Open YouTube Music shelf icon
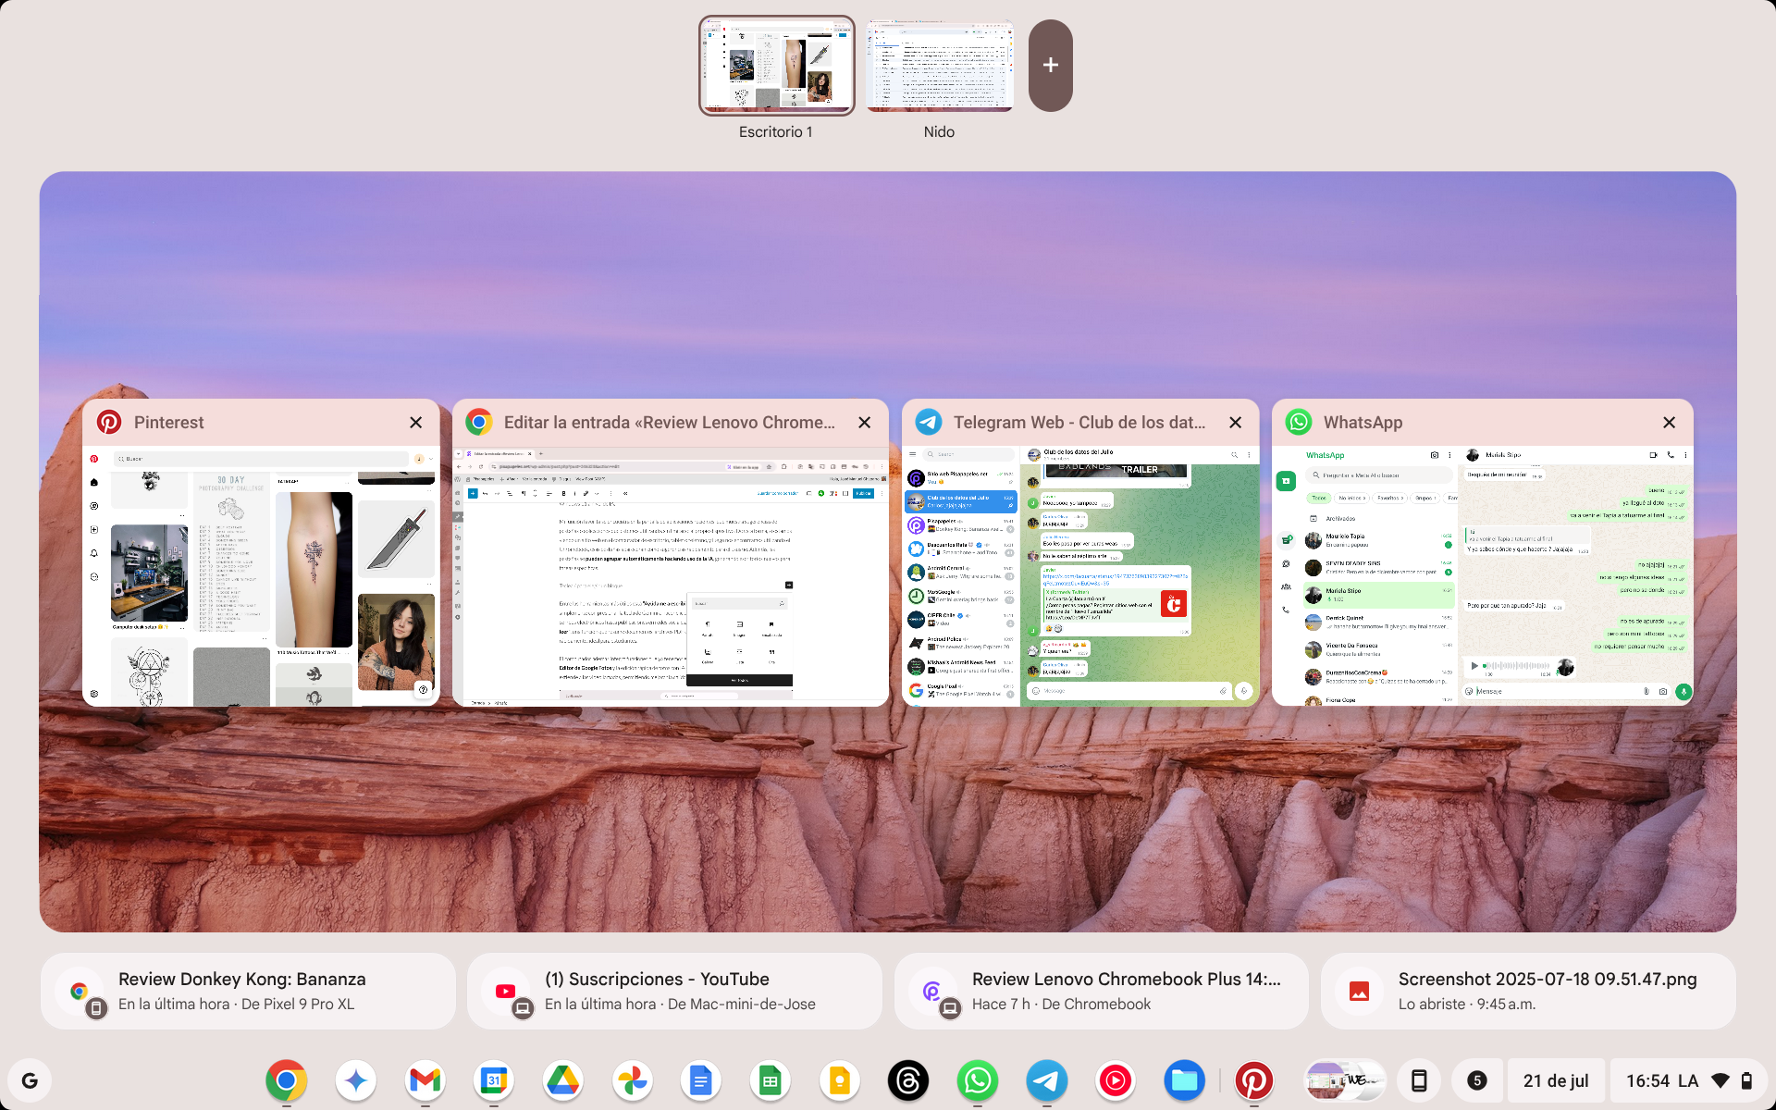 click(x=1116, y=1080)
